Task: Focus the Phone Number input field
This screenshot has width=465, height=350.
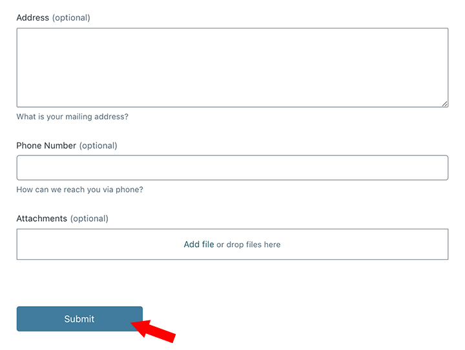Action: tap(232, 168)
